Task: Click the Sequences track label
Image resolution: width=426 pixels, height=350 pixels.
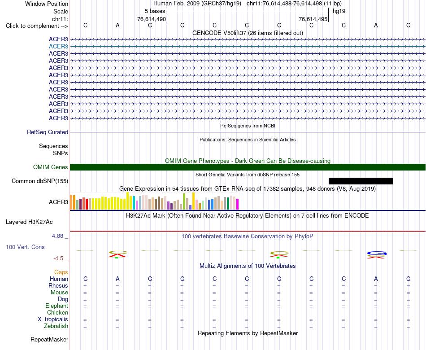Action: pos(53,146)
